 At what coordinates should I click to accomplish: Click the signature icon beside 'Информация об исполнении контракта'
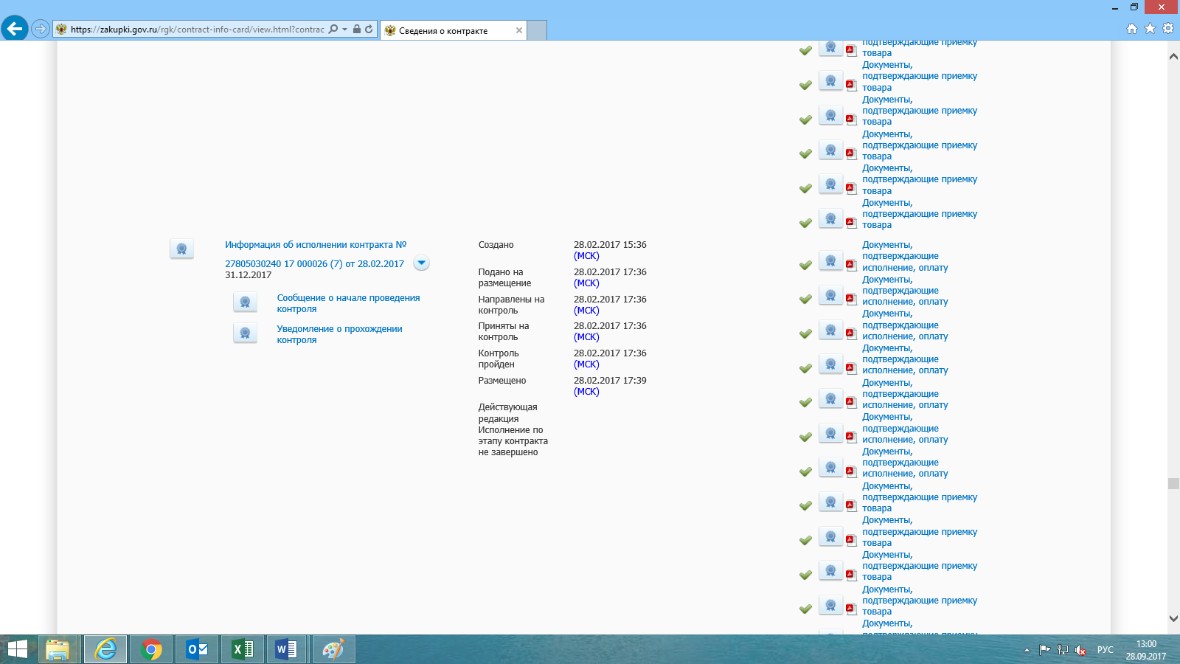click(x=181, y=249)
